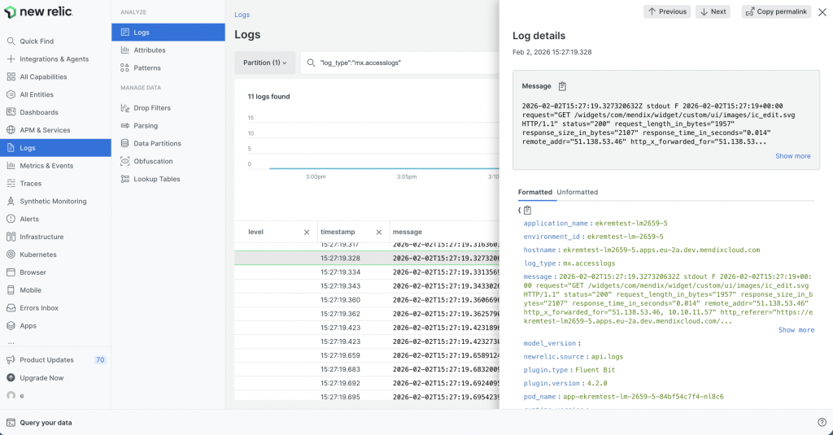The image size is (833, 435).
Task: Switch to the Unformatted tab
Action: tap(577, 192)
